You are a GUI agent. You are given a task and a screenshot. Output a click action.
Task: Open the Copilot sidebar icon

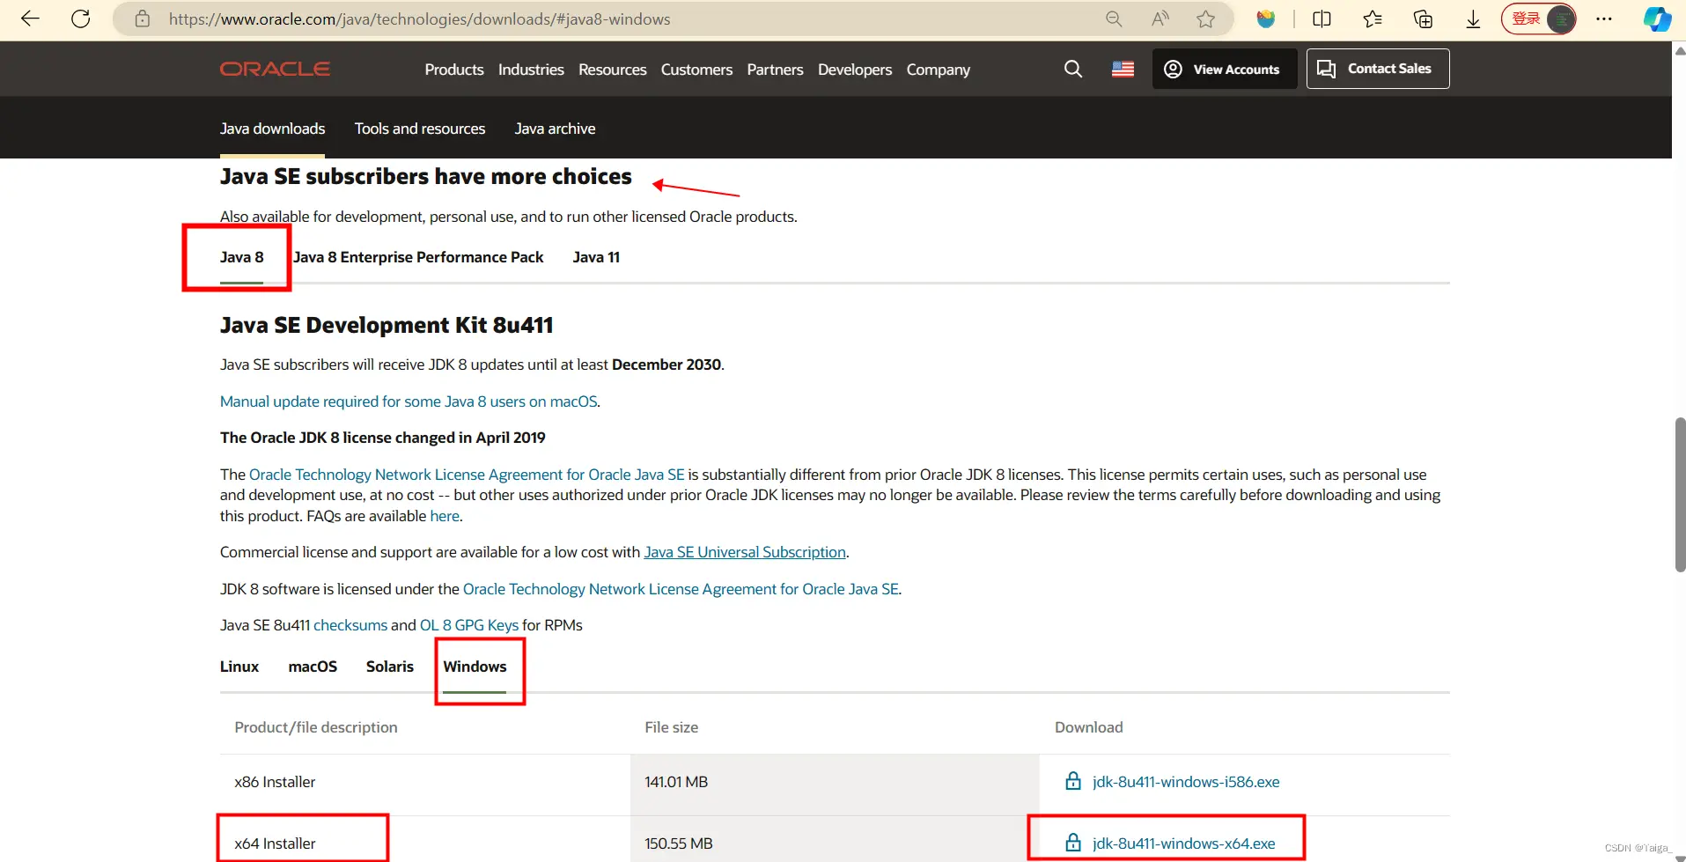pos(1657,18)
